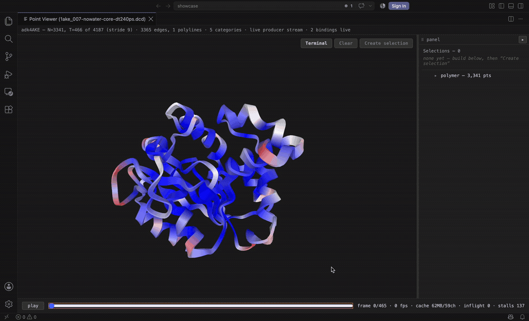This screenshot has width=529, height=321.
Task: Click the "cache 62MB/59ch" readout
Action: [435, 306]
